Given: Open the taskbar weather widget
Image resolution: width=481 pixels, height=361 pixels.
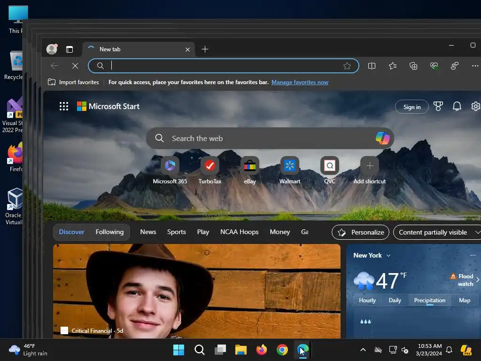Looking at the screenshot, I should (x=28, y=350).
